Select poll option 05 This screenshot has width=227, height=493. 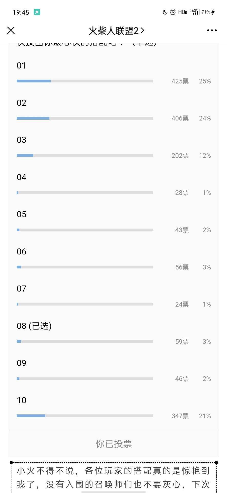22,214
